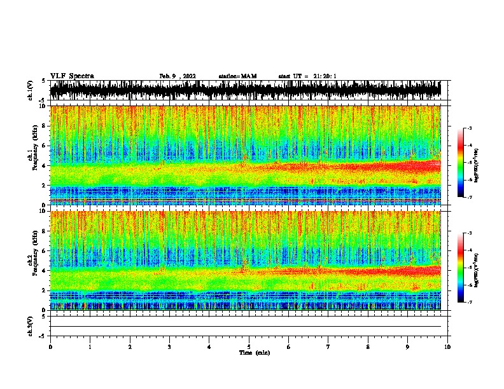Click time axis tick label "3"
The width and height of the screenshot is (504, 389).
tap(169, 347)
